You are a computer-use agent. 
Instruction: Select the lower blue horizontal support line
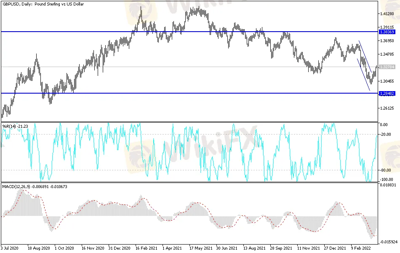(189, 93)
